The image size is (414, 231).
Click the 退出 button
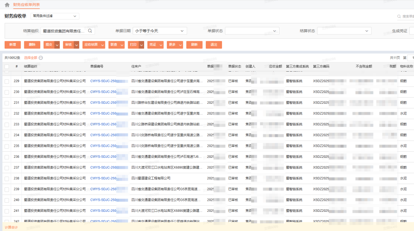214,45
